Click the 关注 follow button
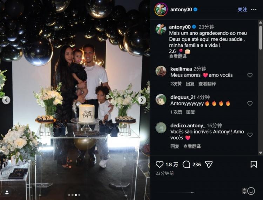 pyautogui.click(x=242, y=9)
